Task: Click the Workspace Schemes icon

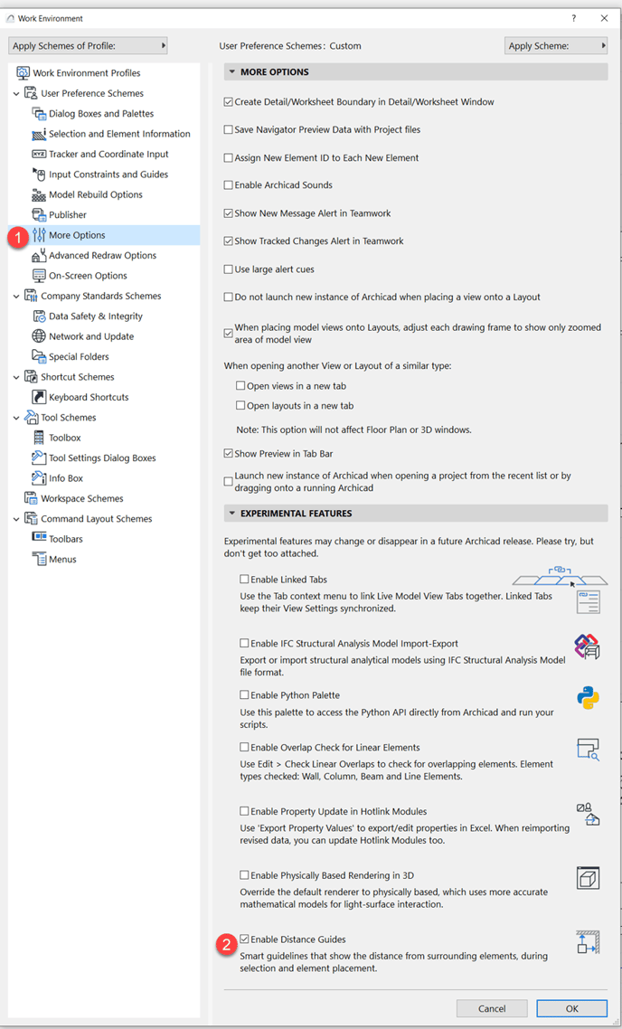Action: point(31,498)
